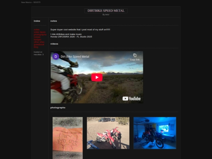Select the 'New Mexico - 505/575' text
The height and width of the screenshot is (159, 212).
[31, 2]
